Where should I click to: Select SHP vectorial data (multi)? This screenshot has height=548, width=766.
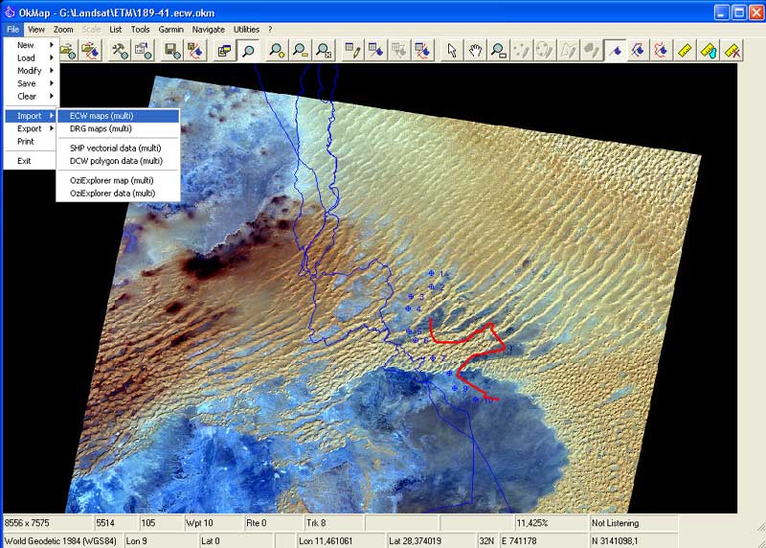tap(118, 148)
